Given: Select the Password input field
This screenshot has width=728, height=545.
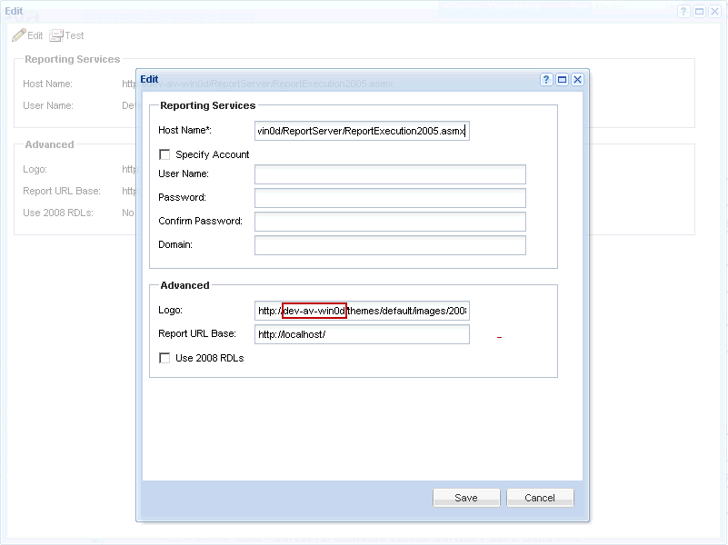Looking at the screenshot, I should [390, 198].
